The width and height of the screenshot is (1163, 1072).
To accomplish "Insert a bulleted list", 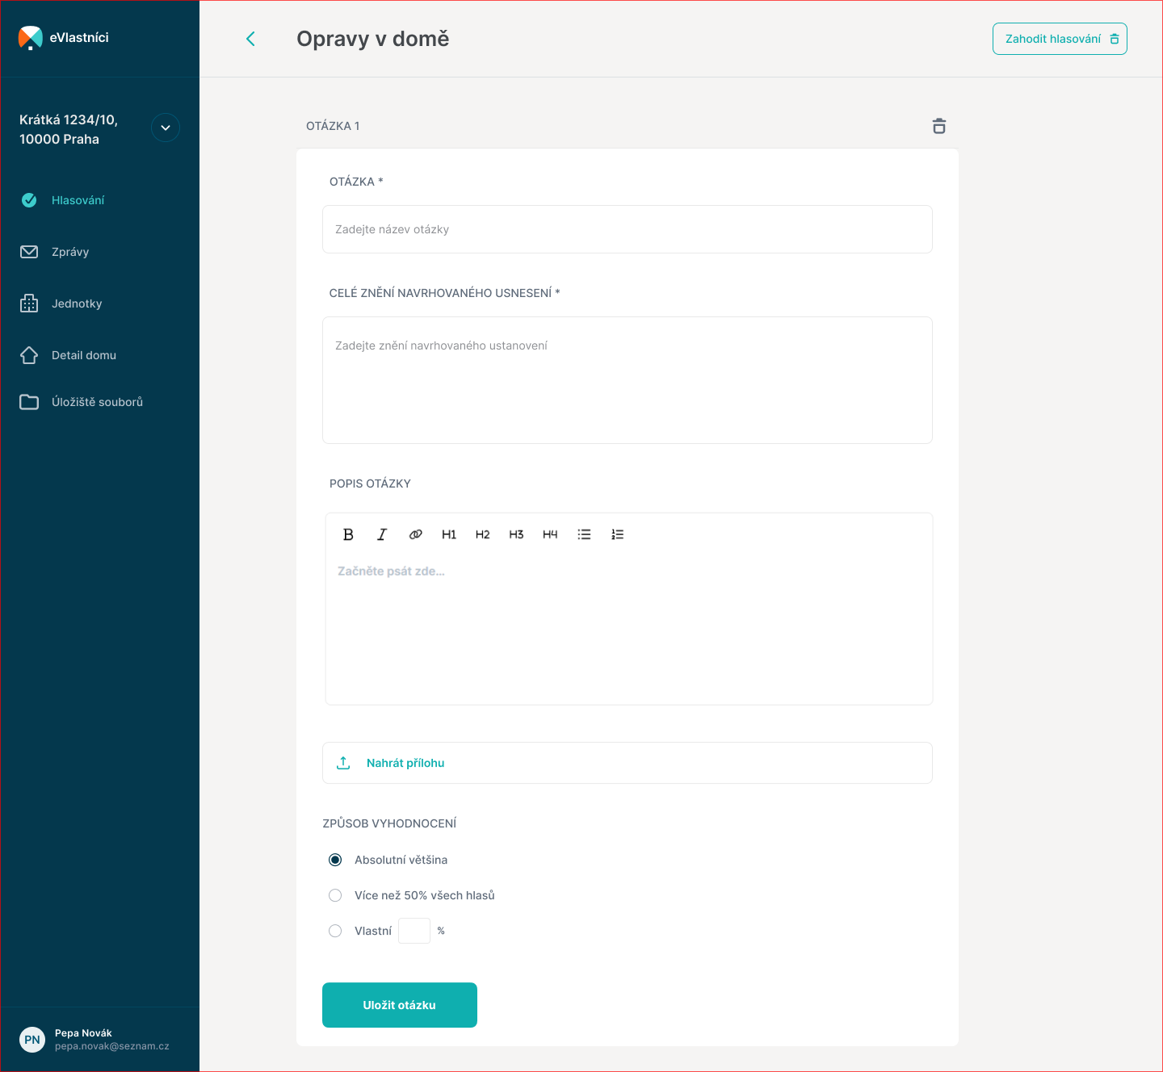I will pos(584,534).
